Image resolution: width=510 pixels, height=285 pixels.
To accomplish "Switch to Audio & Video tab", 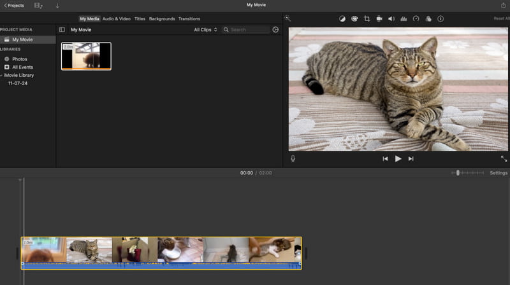I will [117, 19].
